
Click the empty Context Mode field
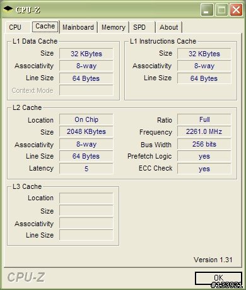(x=86, y=90)
